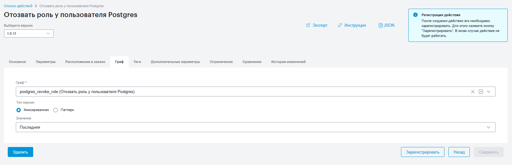This screenshot has height=165, width=512.
Task: Click the info icon in notification
Action: point(415,15)
